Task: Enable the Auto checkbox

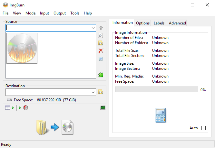Action: [203, 128]
